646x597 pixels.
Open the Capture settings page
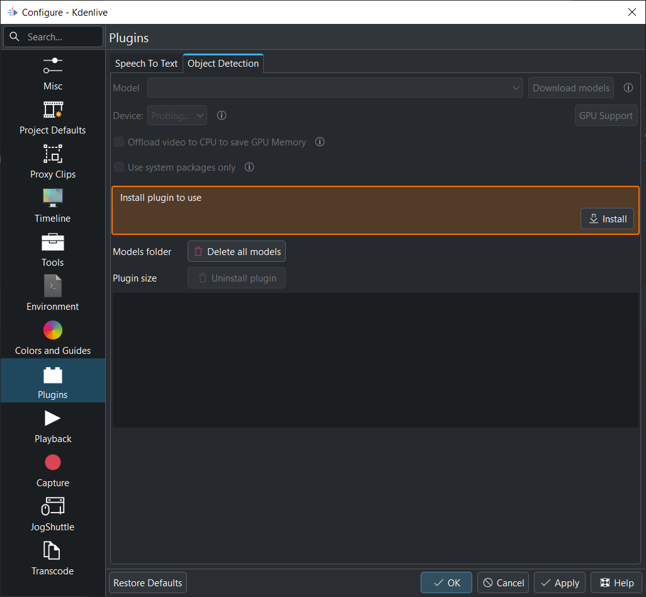click(x=53, y=470)
